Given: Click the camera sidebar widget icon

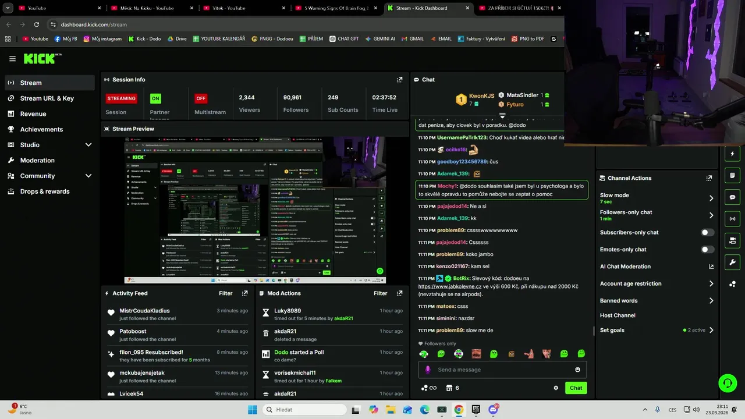Looking at the screenshot, I should coord(732,240).
